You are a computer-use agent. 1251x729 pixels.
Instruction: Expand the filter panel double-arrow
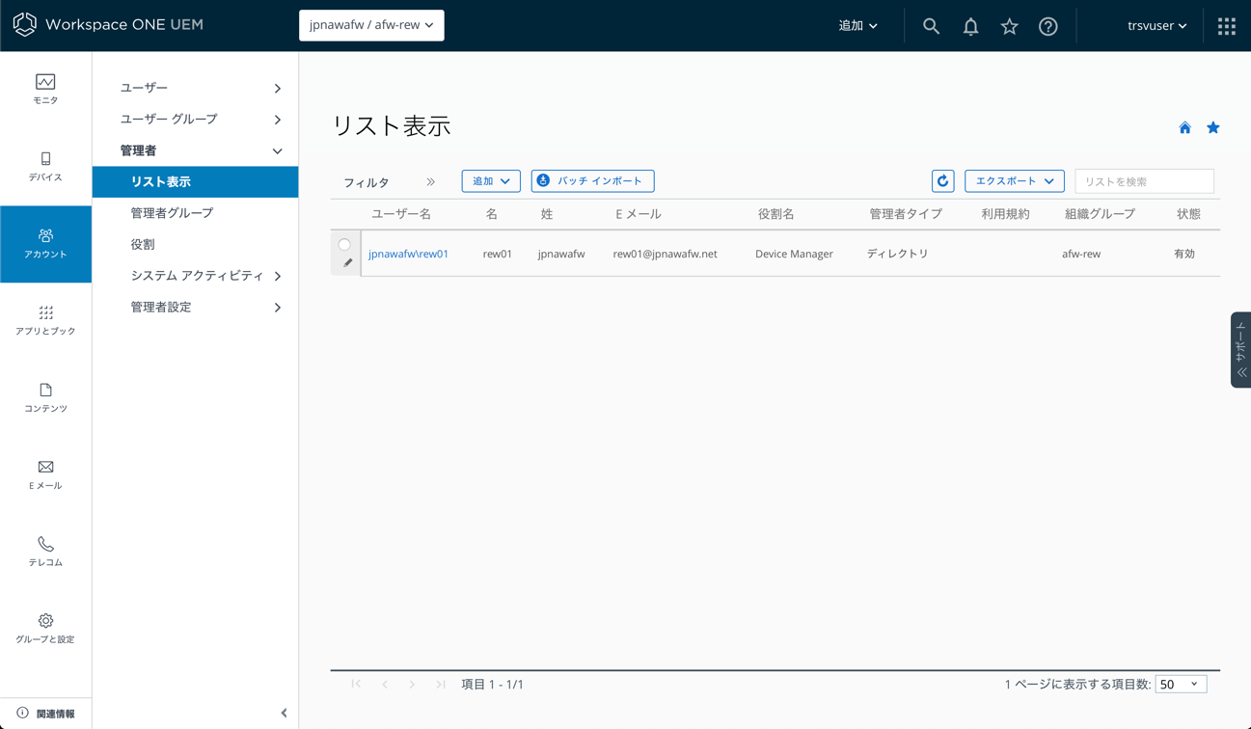click(x=431, y=181)
